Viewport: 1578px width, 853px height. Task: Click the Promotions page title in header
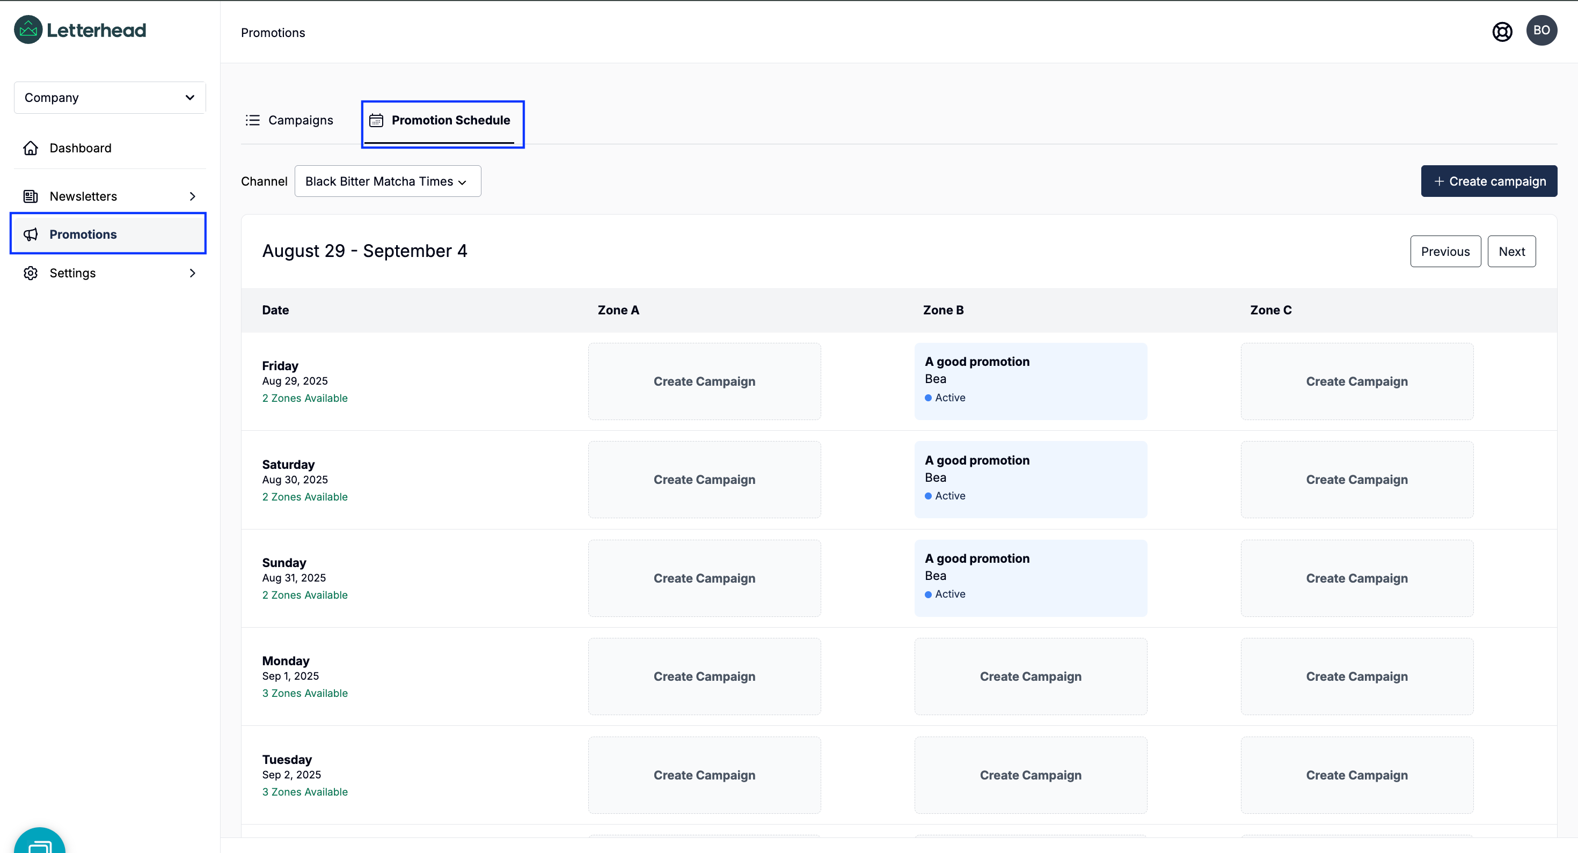coord(273,32)
